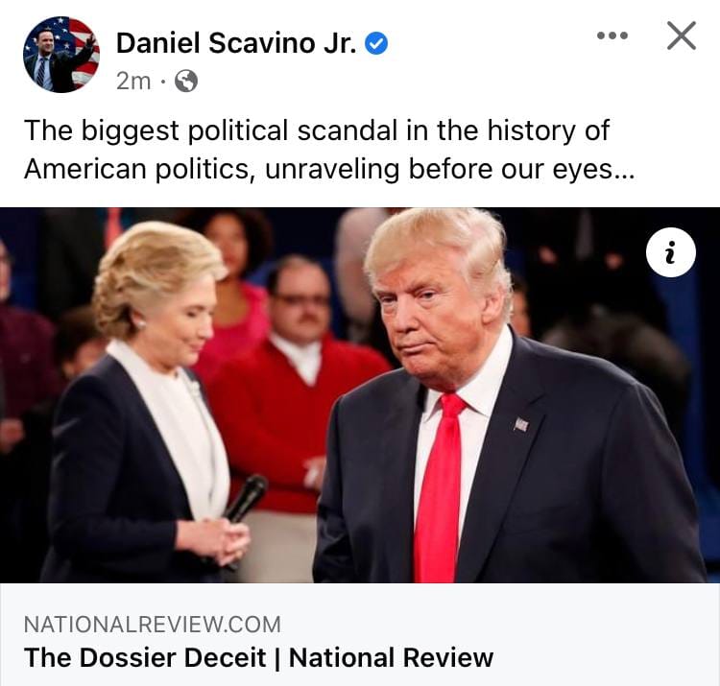Click the globe public-audience icon
The image size is (720, 686).
(186, 82)
